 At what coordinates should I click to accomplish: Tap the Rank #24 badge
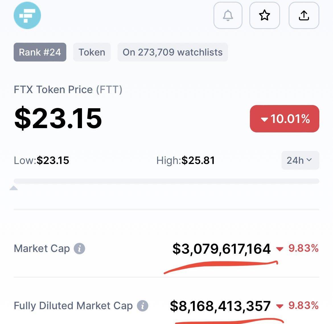point(40,52)
